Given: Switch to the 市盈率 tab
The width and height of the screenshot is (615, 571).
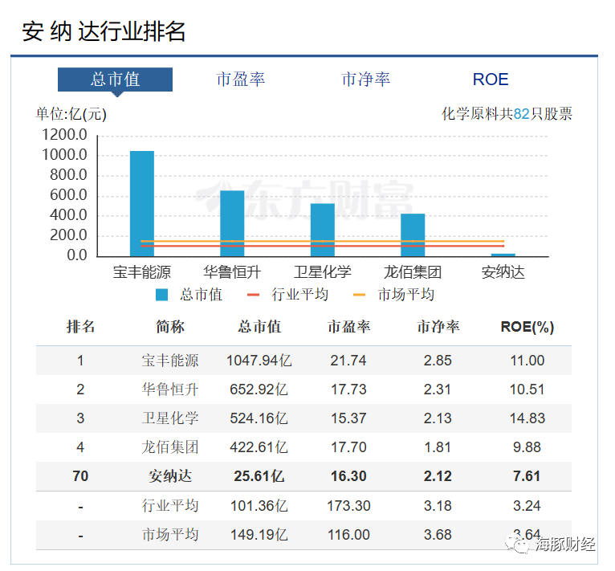Looking at the screenshot, I should click(240, 80).
